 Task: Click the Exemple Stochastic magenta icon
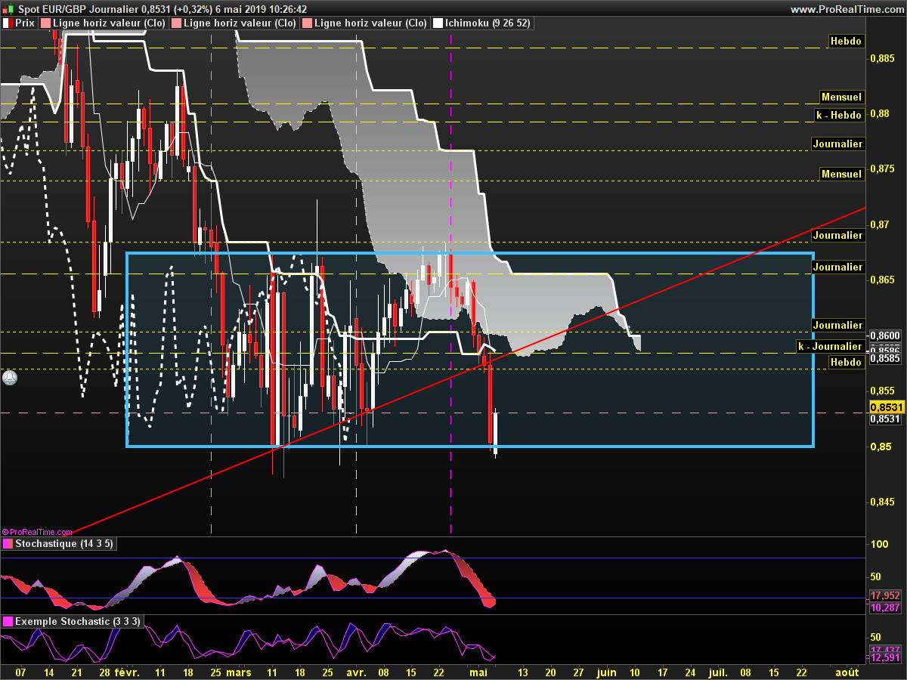(x=8, y=621)
